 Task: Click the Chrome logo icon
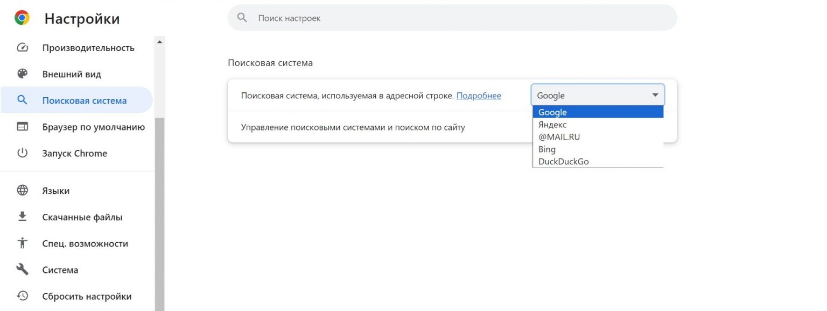pyautogui.click(x=22, y=18)
